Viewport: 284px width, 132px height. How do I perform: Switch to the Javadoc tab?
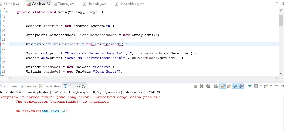29,86
